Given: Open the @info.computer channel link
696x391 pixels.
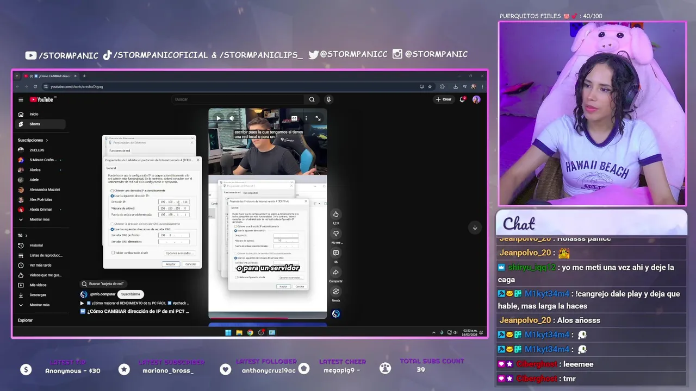Looking at the screenshot, I should (x=103, y=294).
